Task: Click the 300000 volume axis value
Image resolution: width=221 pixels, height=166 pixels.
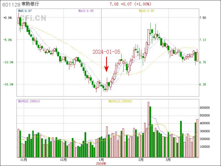Action: tap(205, 131)
